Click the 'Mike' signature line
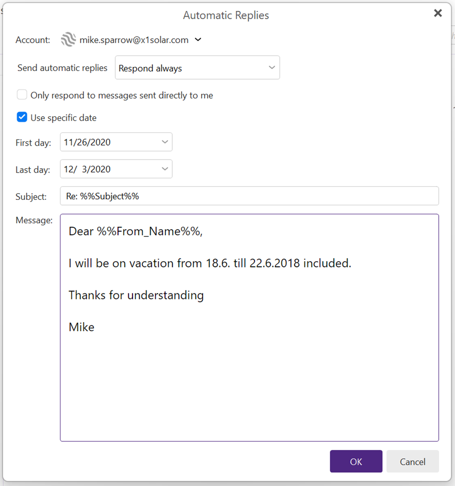Image resolution: width=455 pixels, height=486 pixels. point(81,327)
